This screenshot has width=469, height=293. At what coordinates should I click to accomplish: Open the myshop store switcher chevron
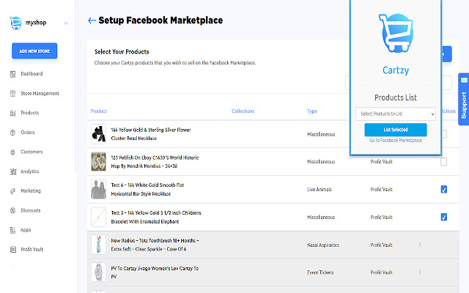click(x=66, y=23)
